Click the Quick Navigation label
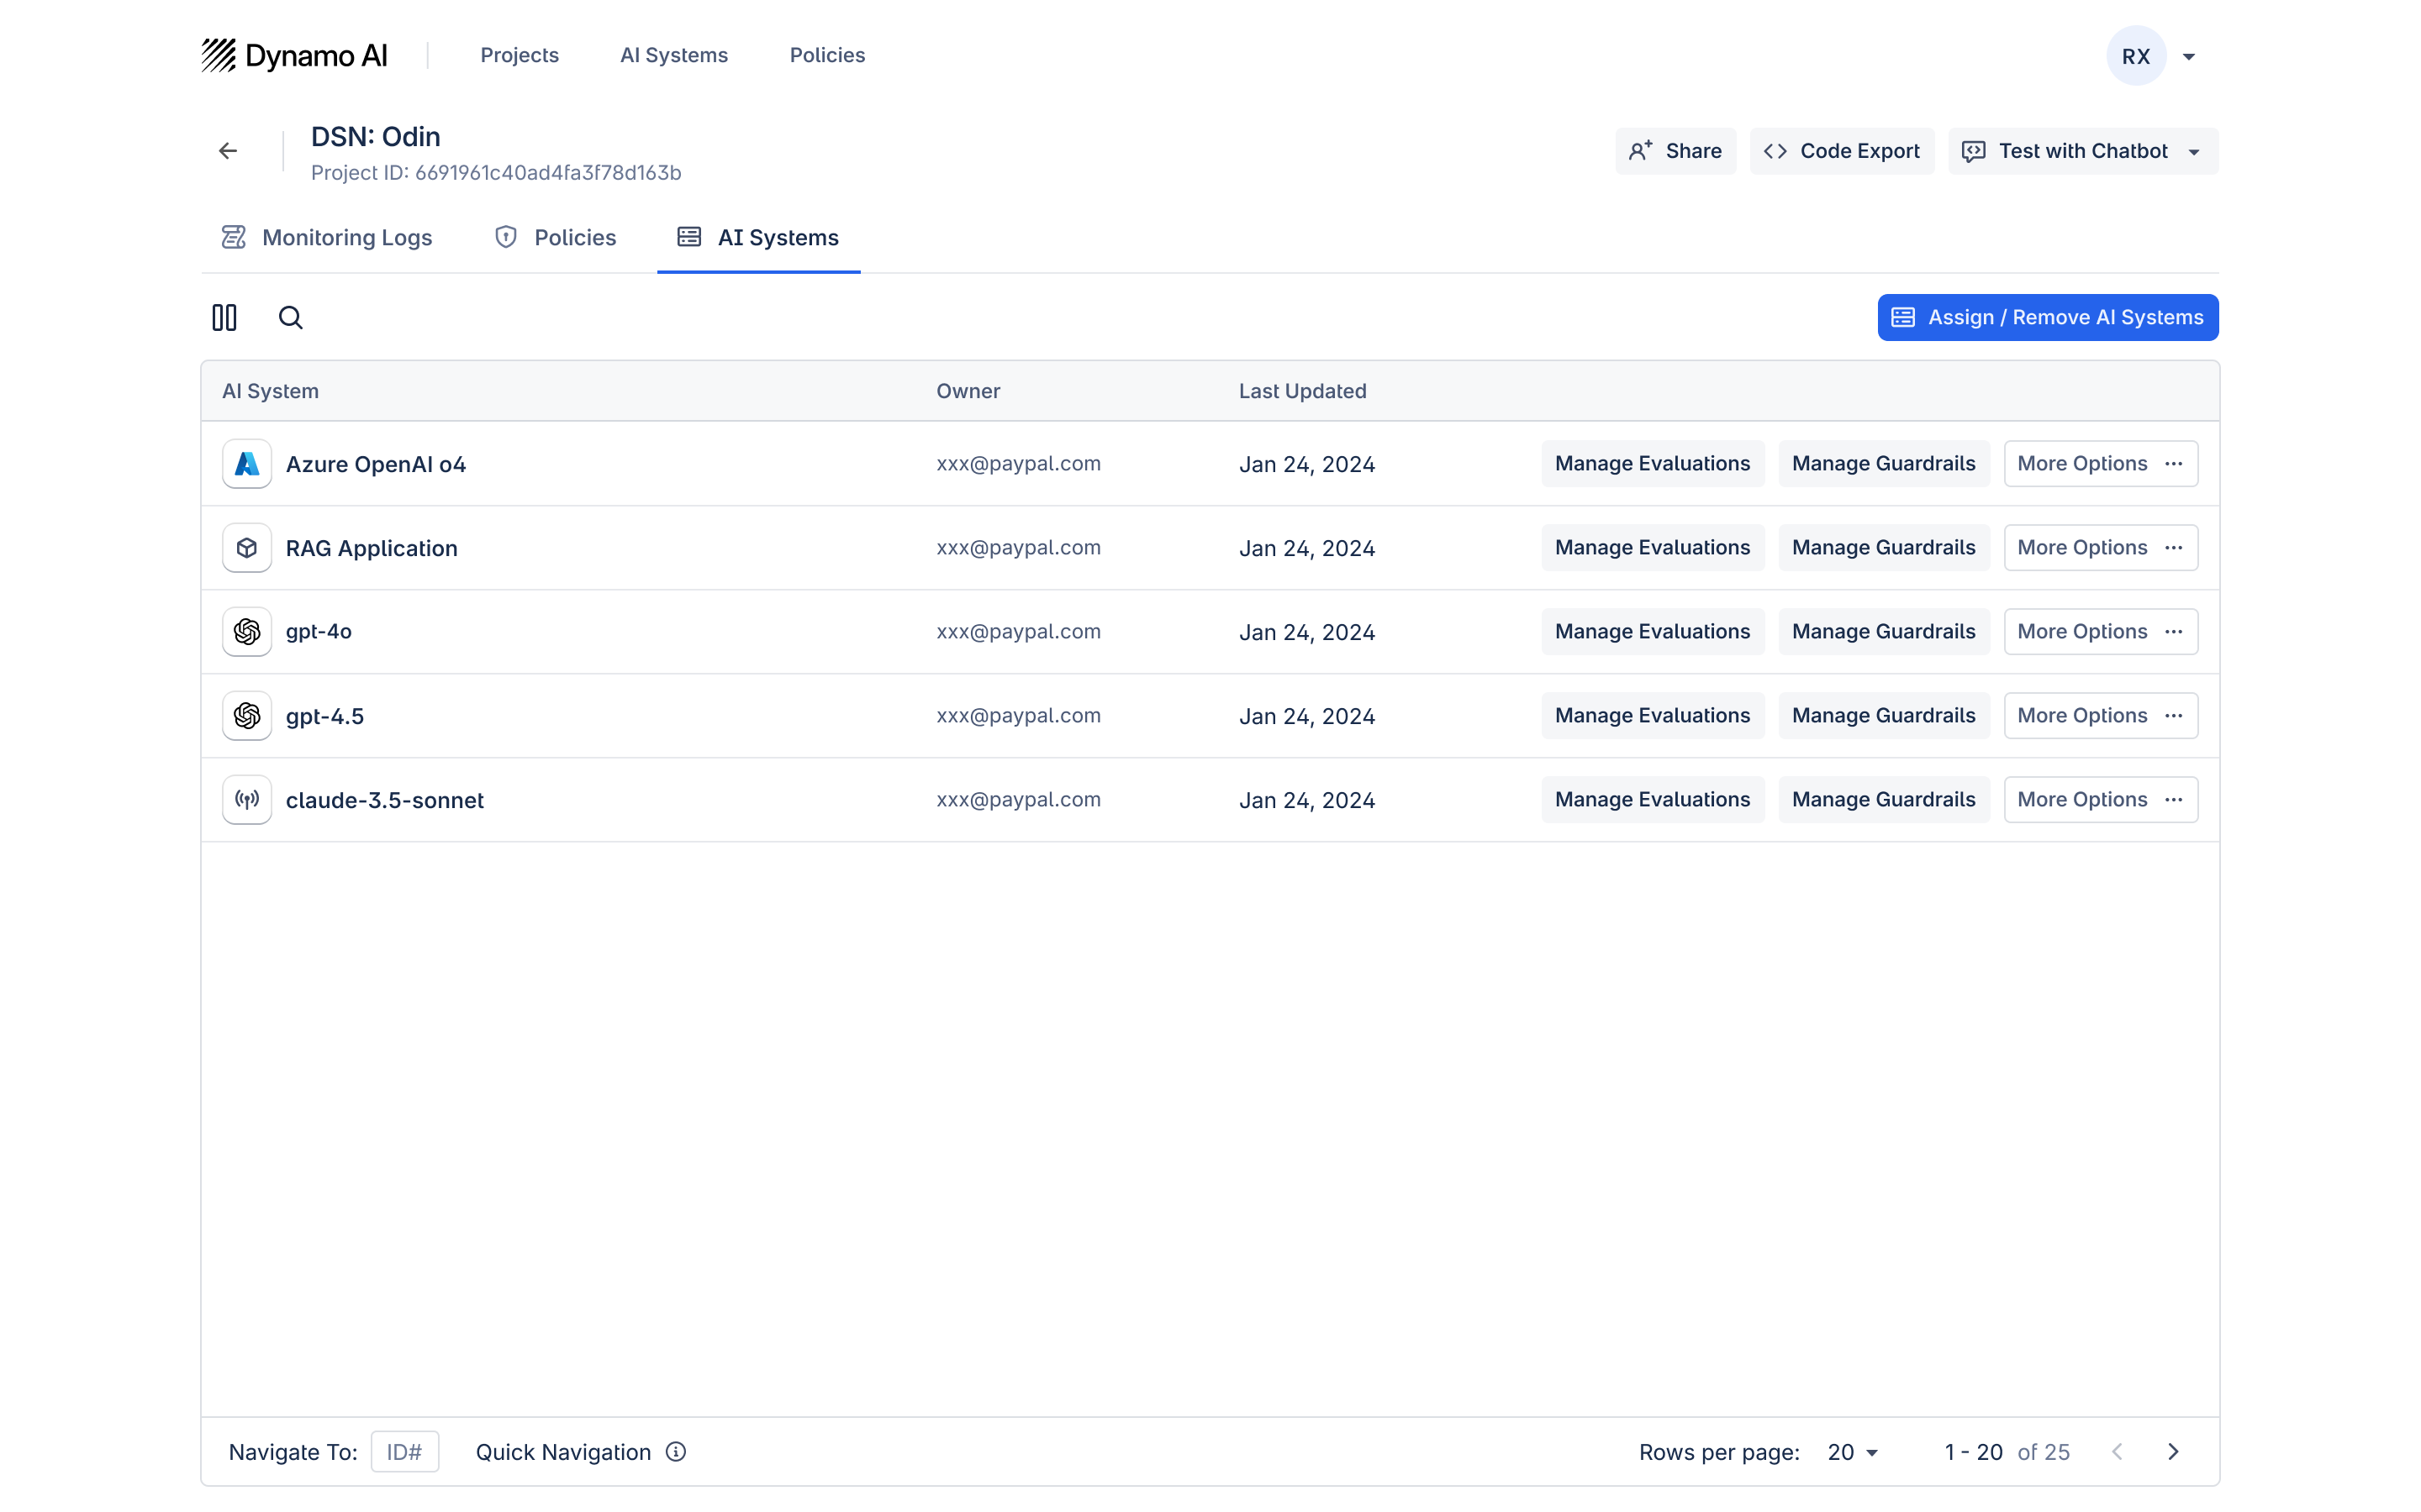 click(563, 1452)
